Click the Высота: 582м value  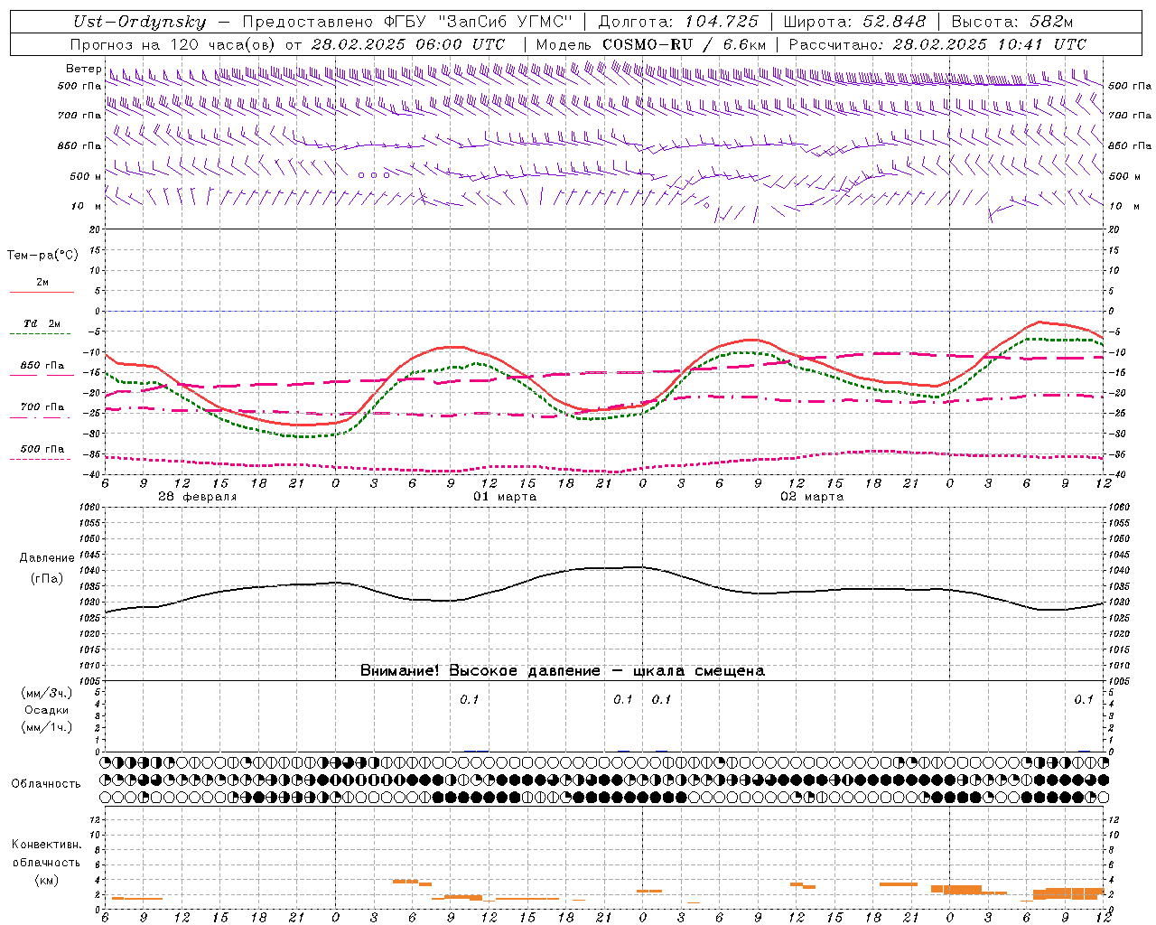[x=1012, y=22]
